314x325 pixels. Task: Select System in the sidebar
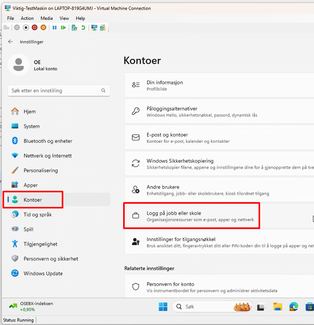click(x=59, y=126)
